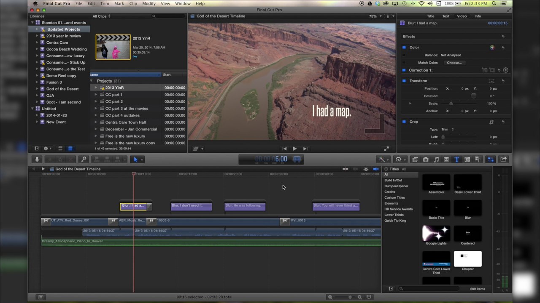This screenshot has height=303, width=540.
Task: Open the timeline index button
Action: tap(40, 297)
